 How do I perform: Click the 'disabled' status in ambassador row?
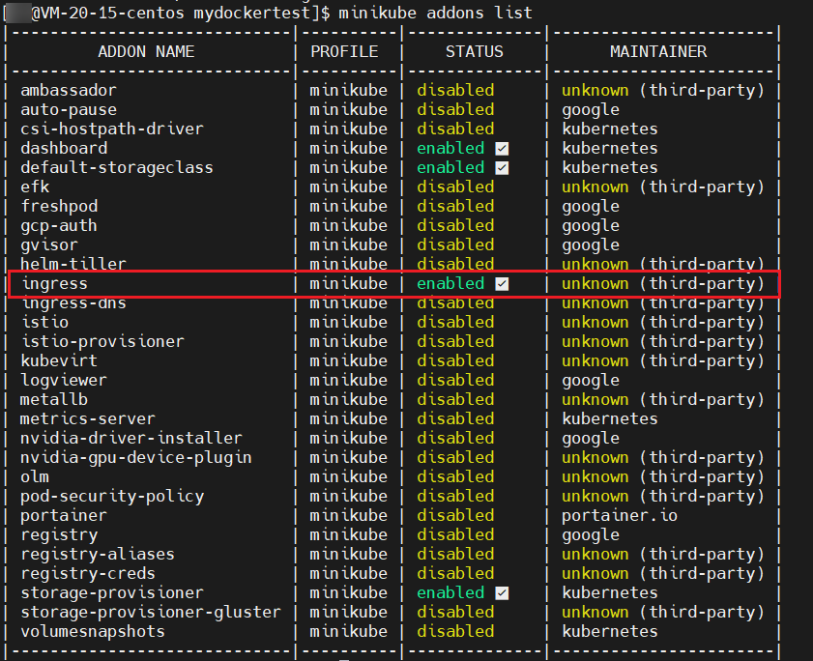click(455, 90)
